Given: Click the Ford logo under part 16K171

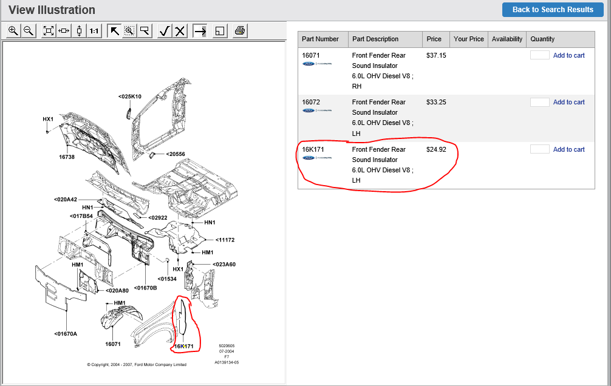Looking at the screenshot, I should point(317,158).
